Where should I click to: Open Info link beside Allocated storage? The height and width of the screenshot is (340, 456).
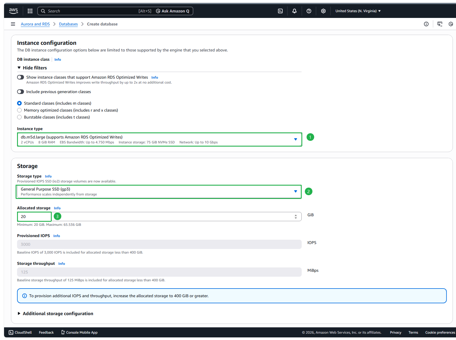[x=57, y=208]
